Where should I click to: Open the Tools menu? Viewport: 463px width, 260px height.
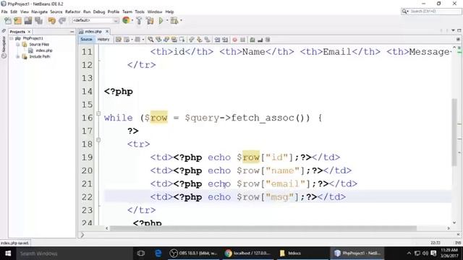point(140,12)
